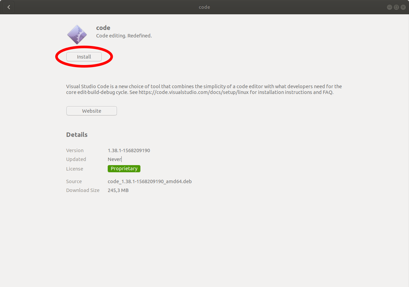This screenshot has width=409, height=287.
Task: Click the Visual Studio Code description paragraph
Action: pyautogui.click(x=204, y=89)
